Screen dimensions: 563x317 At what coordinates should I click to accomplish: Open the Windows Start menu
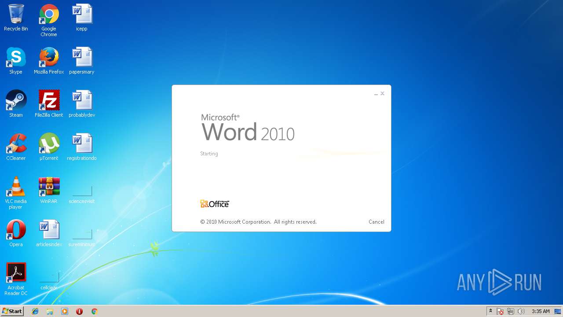pyautogui.click(x=12, y=311)
